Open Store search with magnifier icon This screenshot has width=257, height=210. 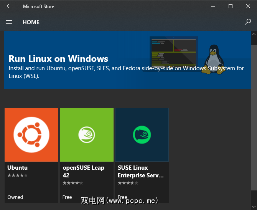(x=248, y=22)
